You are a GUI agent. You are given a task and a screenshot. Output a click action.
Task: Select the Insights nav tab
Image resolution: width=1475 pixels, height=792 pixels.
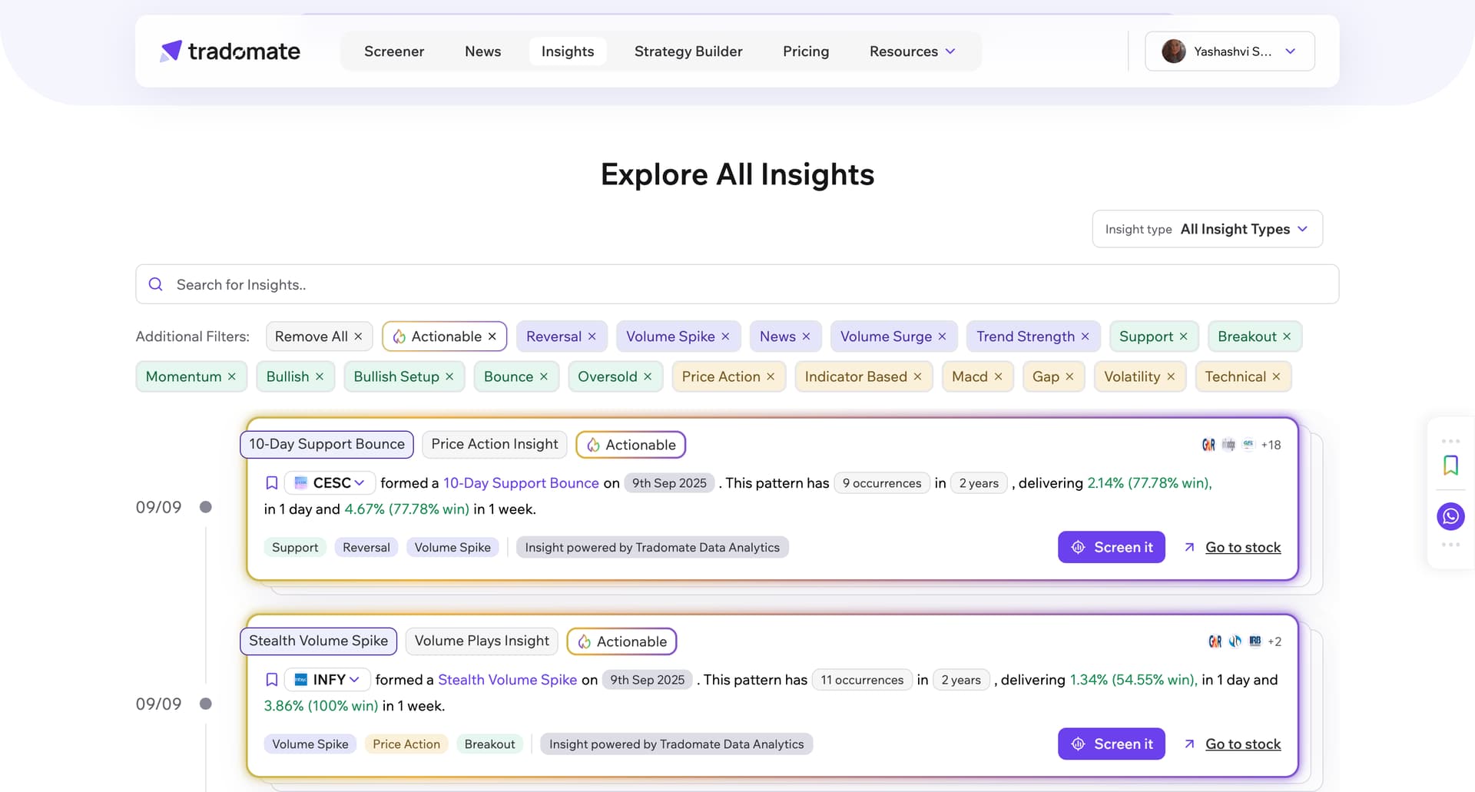(568, 51)
